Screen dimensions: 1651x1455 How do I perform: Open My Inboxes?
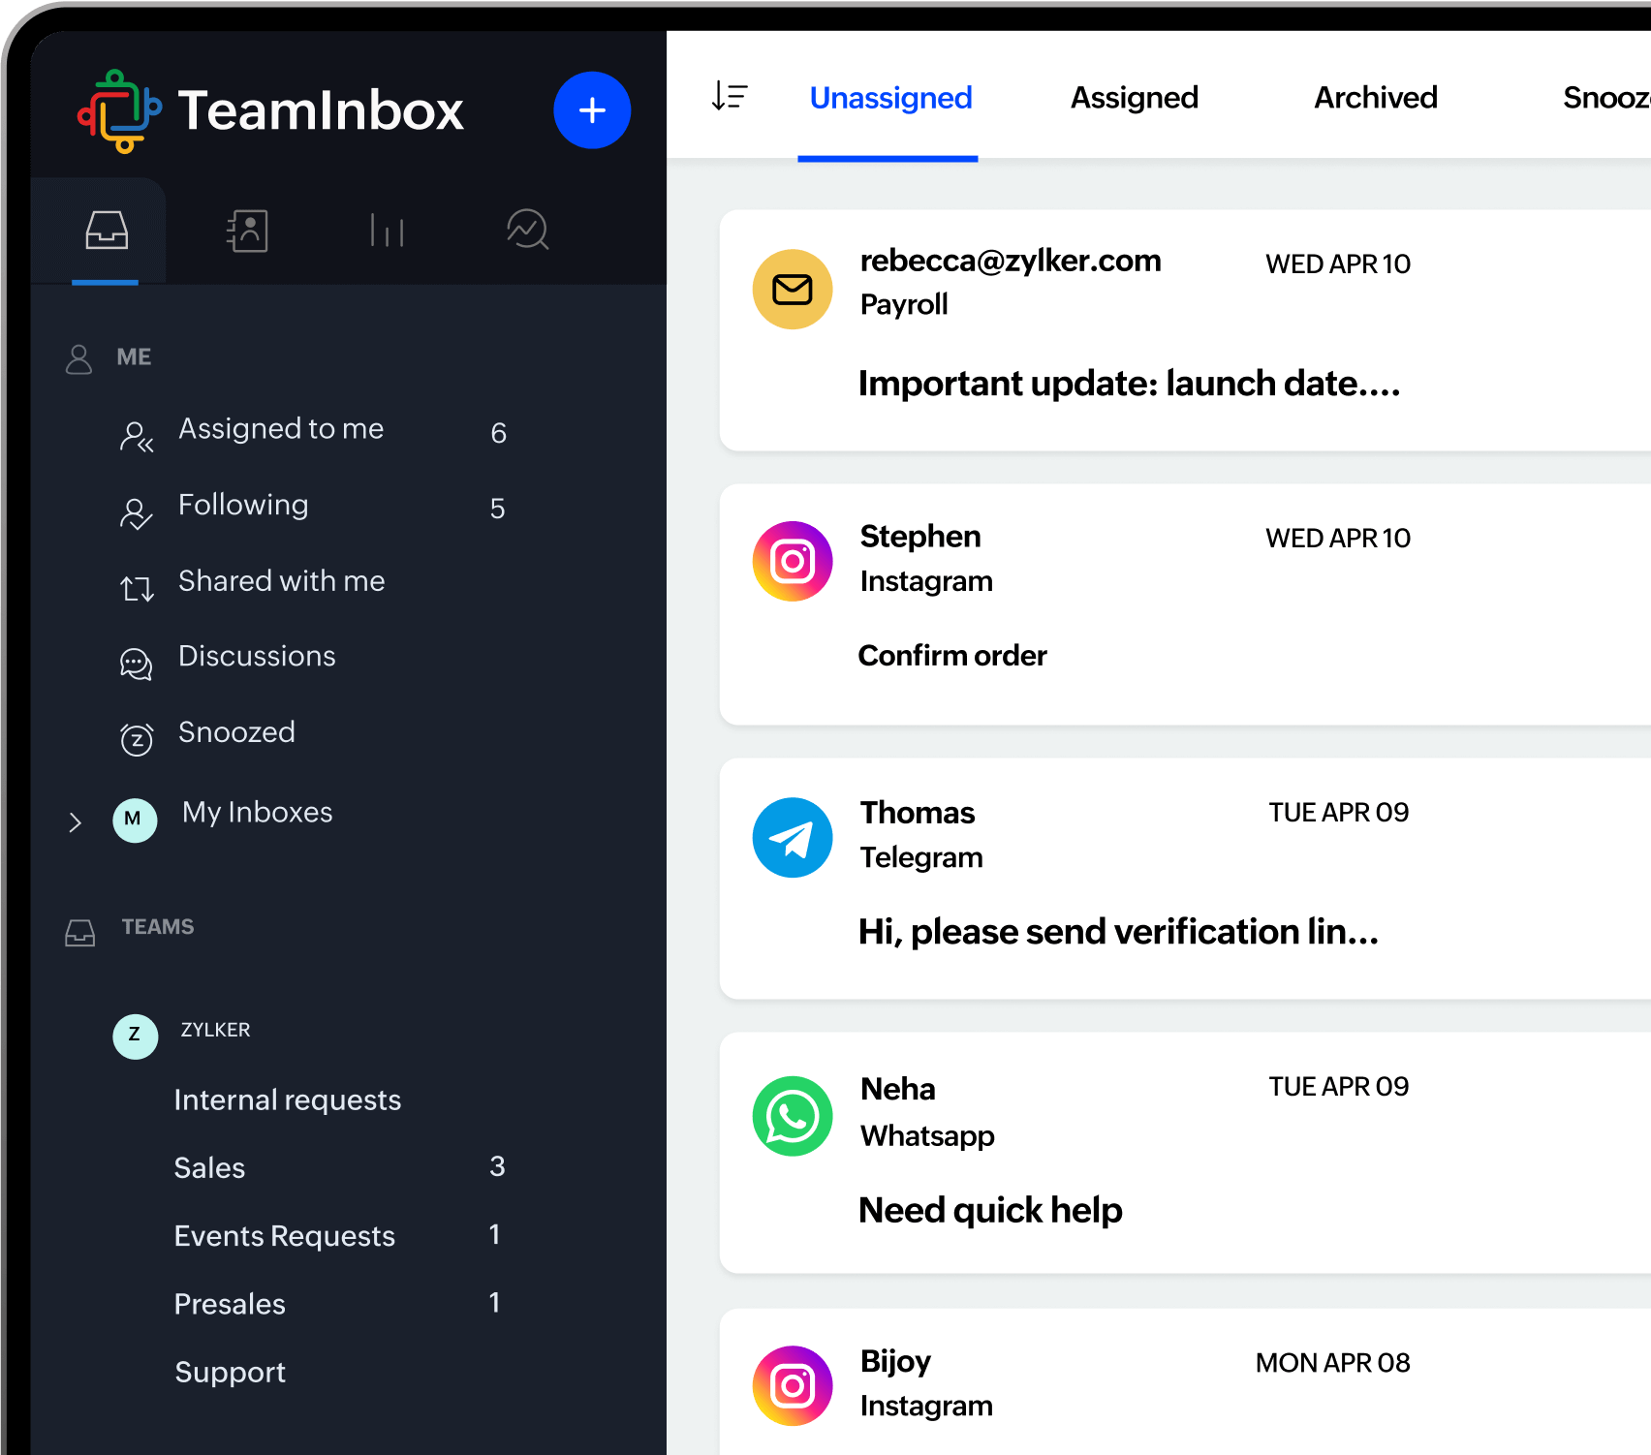[x=258, y=813]
